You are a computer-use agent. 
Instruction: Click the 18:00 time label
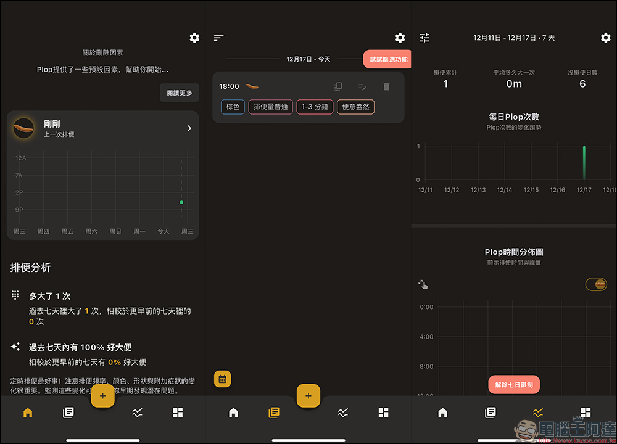[229, 86]
